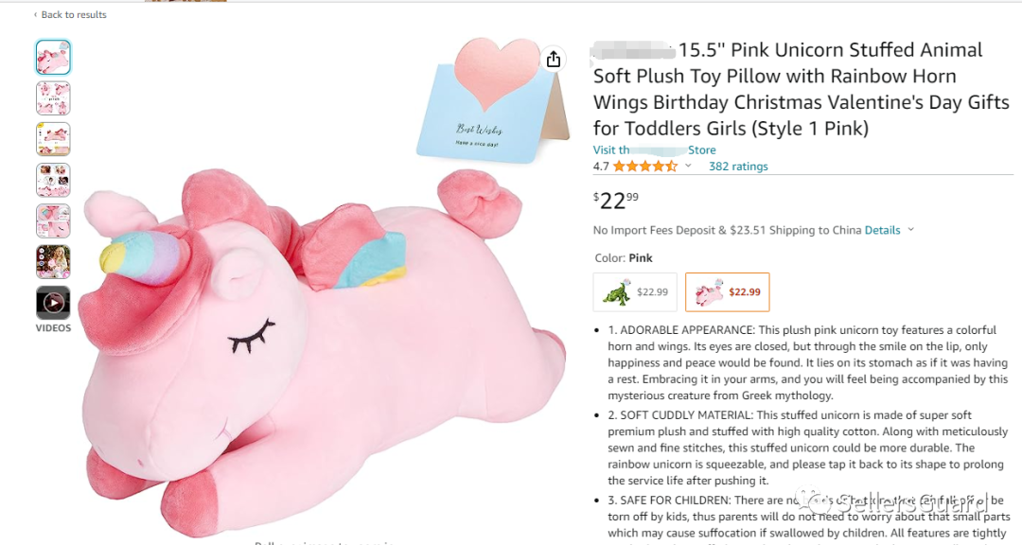View the second product image thumbnail
1022x545 pixels.
pyautogui.click(x=53, y=98)
